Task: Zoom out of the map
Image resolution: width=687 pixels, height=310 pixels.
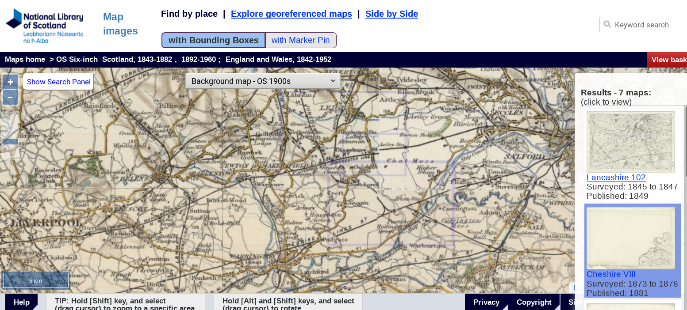Action: point(10,97)
